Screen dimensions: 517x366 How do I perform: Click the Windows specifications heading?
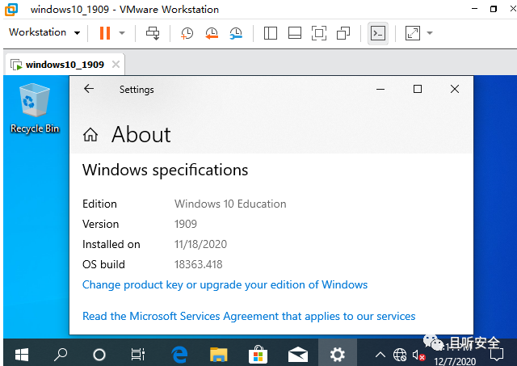(x=165, y=170)
